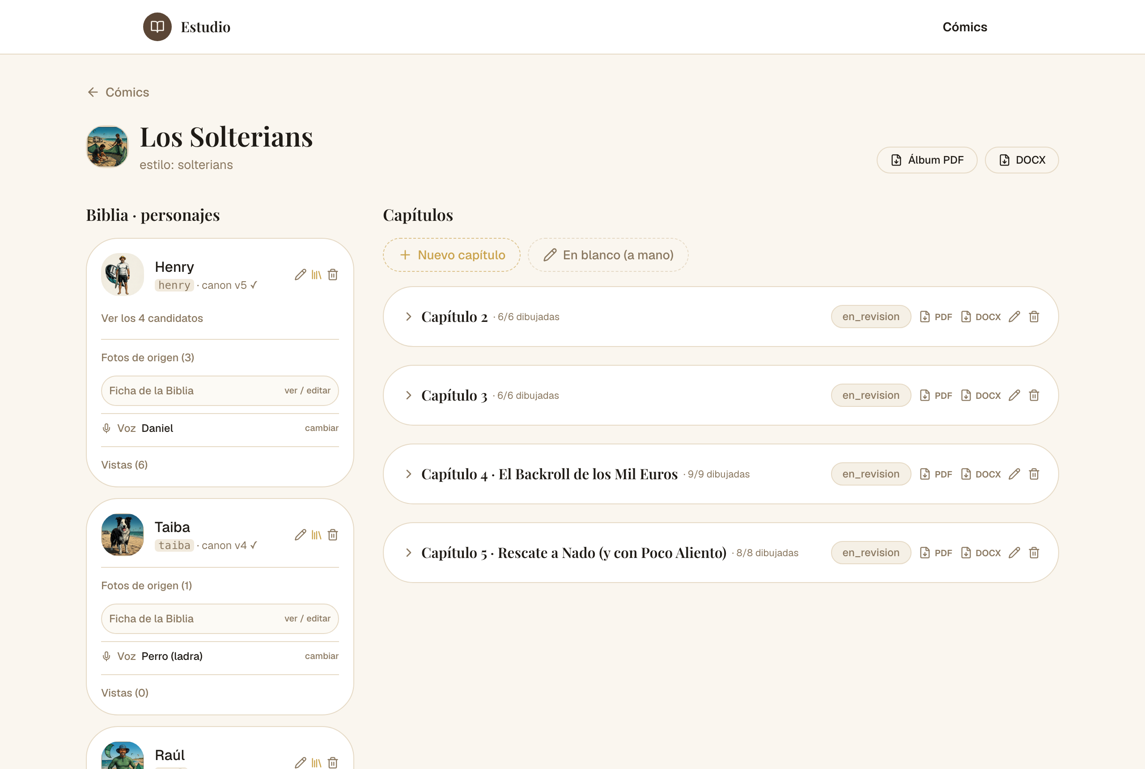Edit Capítulo 5 with pencil icon
The image size is (1145, 769).
click(x=1014, y=553)
